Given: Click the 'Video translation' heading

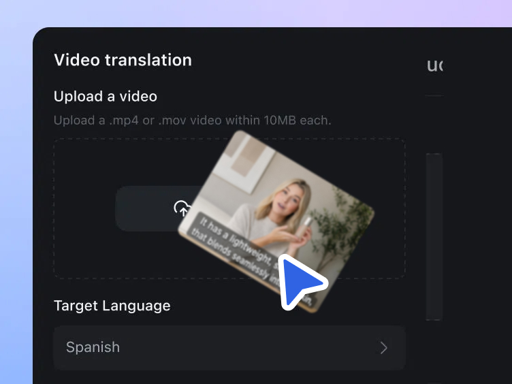Looking at the screenshot, I should 123,60.
